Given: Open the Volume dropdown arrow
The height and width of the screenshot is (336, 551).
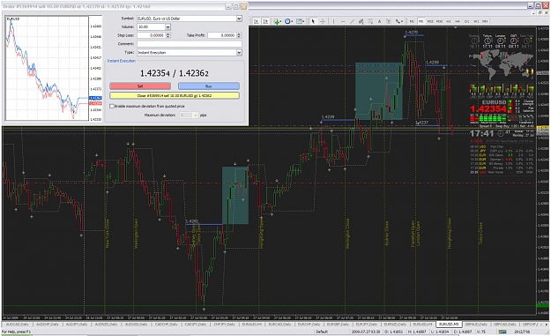Looking at the screenshot, I should (168, 26).
